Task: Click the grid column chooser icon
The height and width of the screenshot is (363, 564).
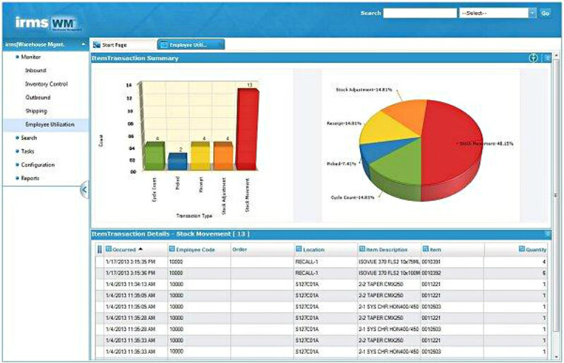Action: 99,250
